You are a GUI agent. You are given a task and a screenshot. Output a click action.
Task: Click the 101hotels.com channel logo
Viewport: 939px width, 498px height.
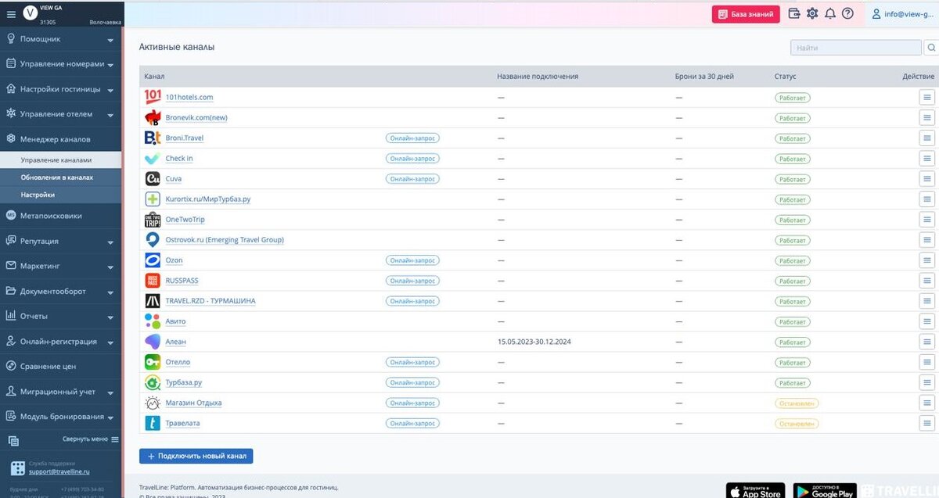(153, 97)
